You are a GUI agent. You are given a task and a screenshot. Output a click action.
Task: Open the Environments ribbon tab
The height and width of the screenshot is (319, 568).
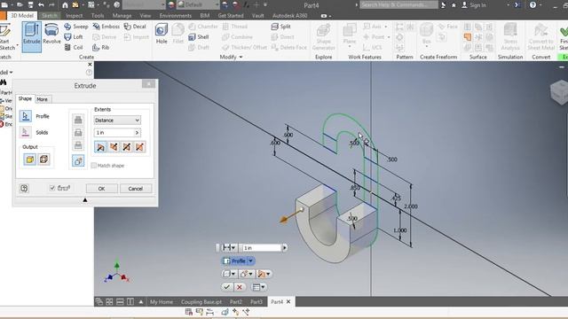coord(176,16)
